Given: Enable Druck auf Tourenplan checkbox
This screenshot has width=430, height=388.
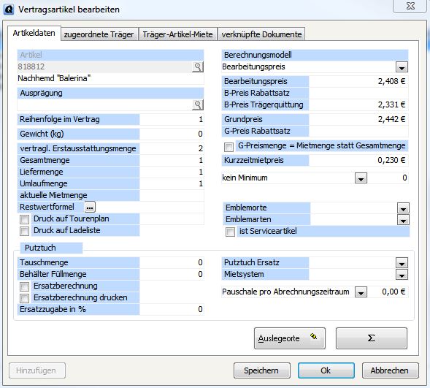Looking at the screenshot, I should [24, 219].
